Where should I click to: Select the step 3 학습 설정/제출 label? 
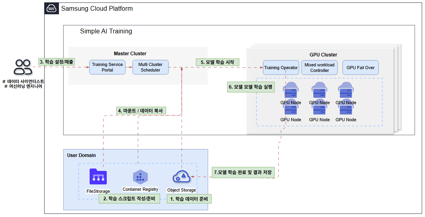pyautogui.click(x=57, y=62)
